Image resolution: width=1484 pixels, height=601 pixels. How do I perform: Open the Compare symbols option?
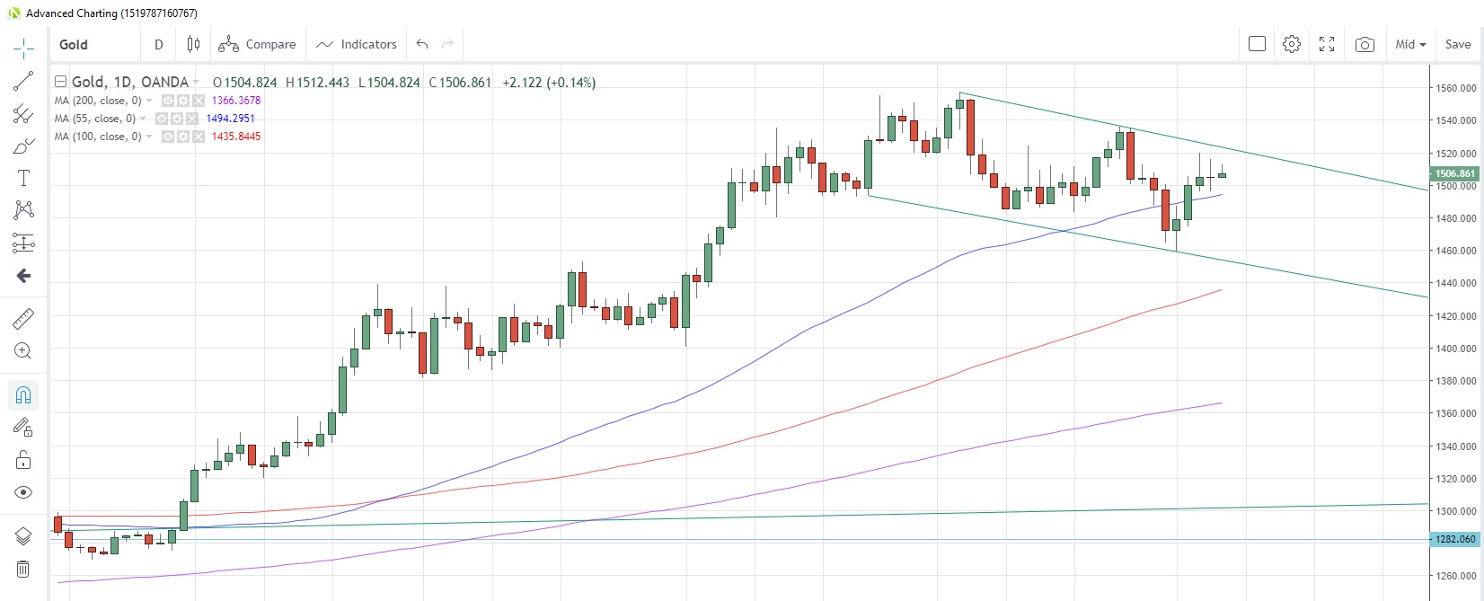tap(257, 44)
